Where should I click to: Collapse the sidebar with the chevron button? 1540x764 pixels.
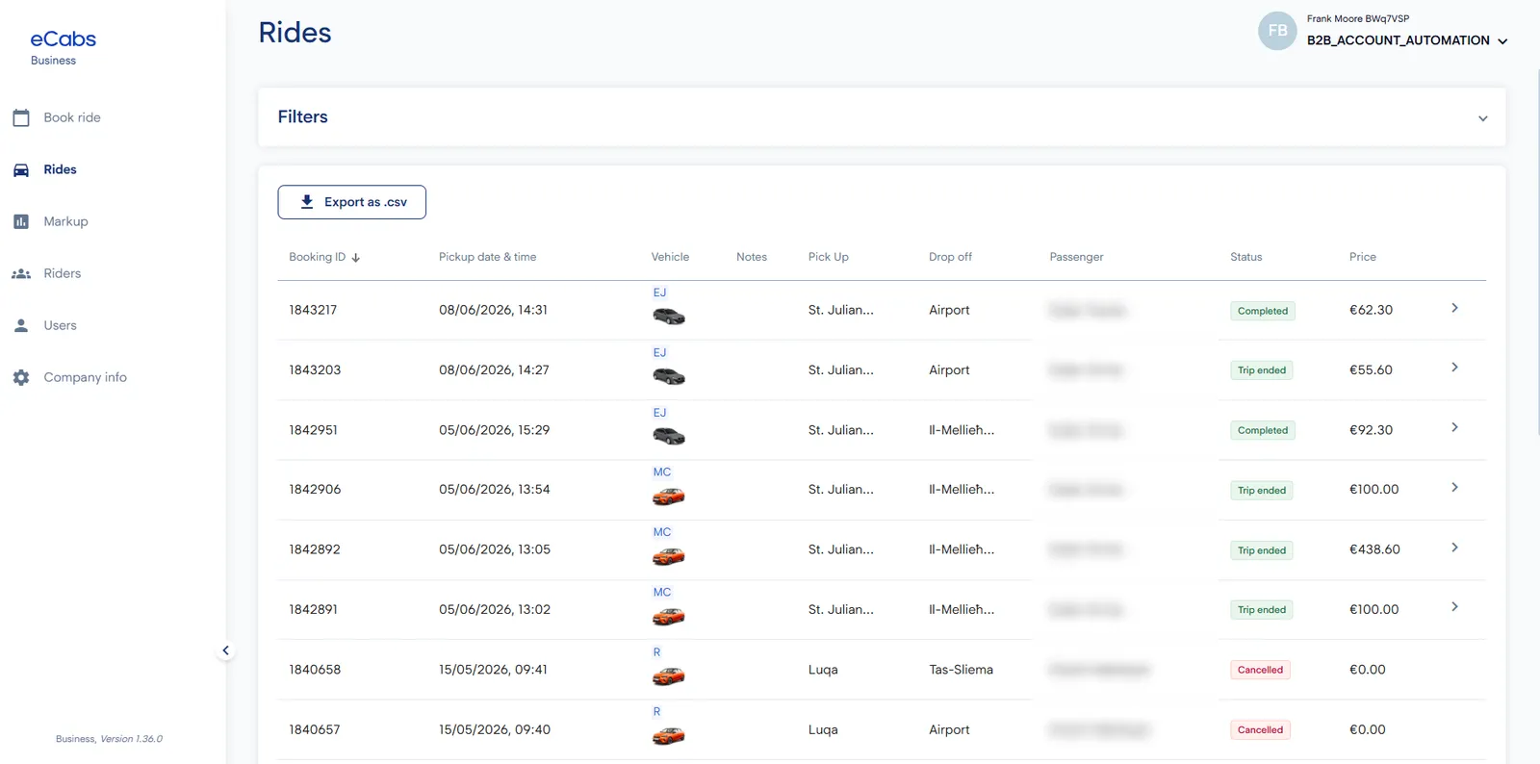[225, 650]
